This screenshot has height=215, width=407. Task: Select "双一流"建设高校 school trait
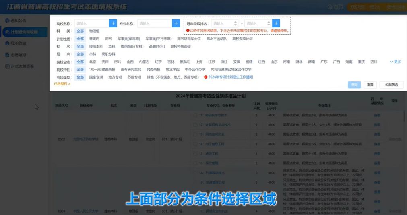pos(102,70)
